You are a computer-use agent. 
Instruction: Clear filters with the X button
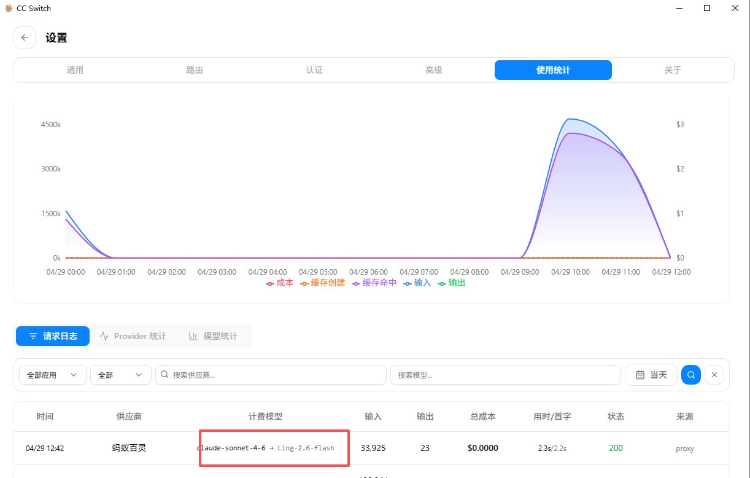coord(714,375)
